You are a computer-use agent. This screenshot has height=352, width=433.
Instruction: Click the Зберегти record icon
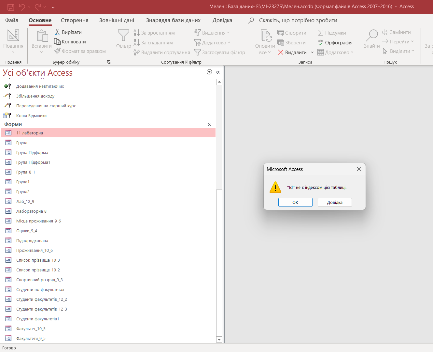(281, 42)
